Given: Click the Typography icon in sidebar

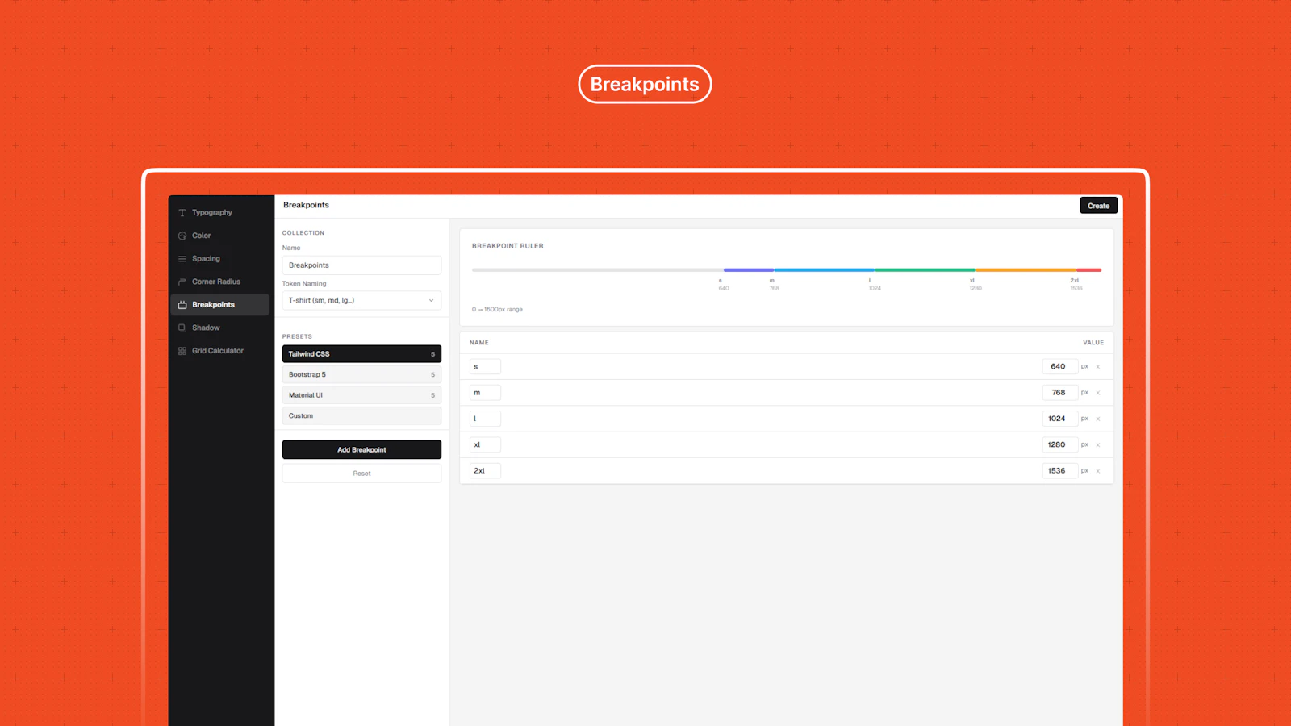Looking at the screenshot, I should (x=182, y=213).
